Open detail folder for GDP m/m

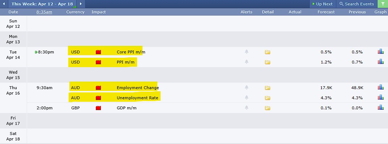[267, 108]
